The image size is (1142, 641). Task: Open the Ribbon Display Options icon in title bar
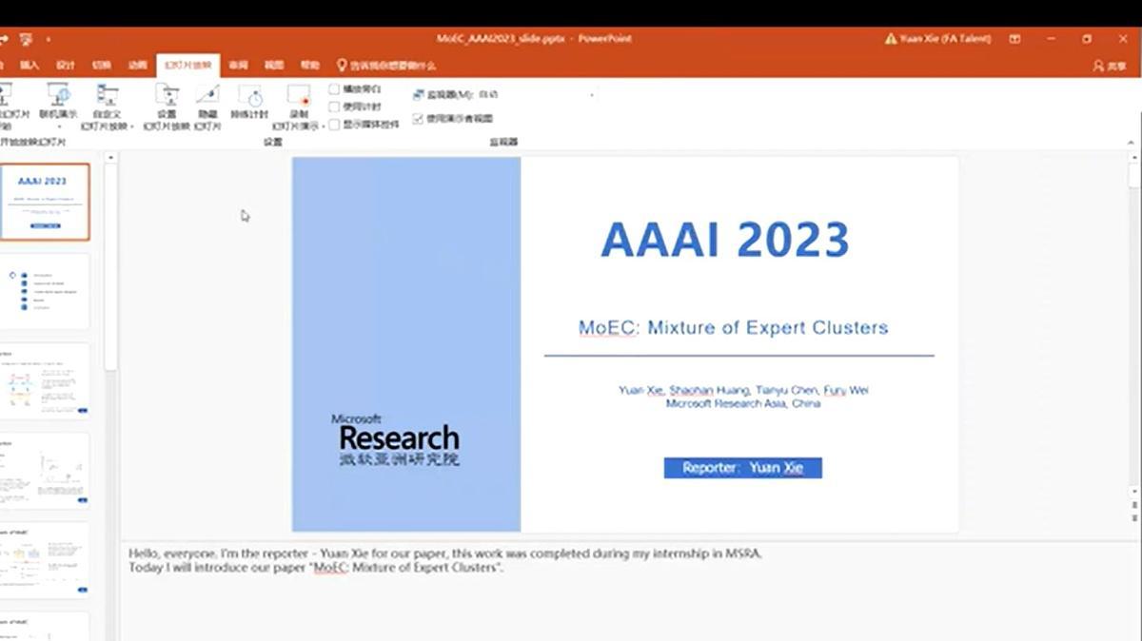coord(1015,39)
